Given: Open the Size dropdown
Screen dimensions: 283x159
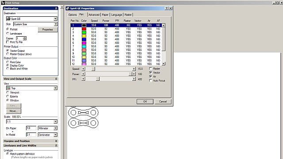Looking at the screenshot, I should (56, 24).
